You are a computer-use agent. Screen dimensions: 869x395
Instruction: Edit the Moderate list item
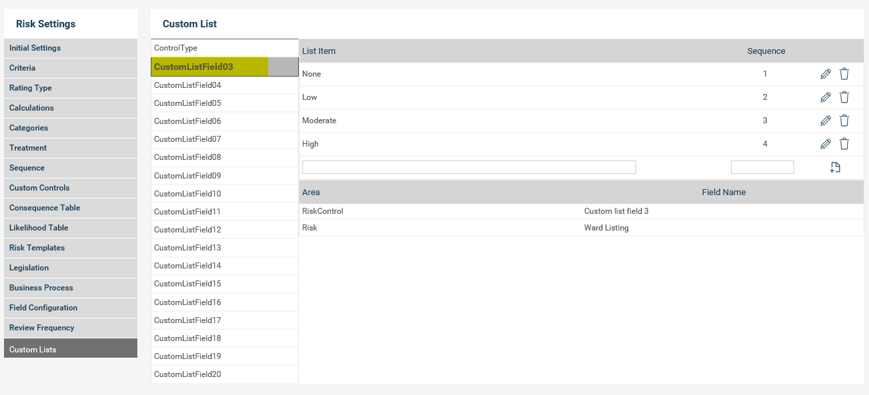(825, 121)
